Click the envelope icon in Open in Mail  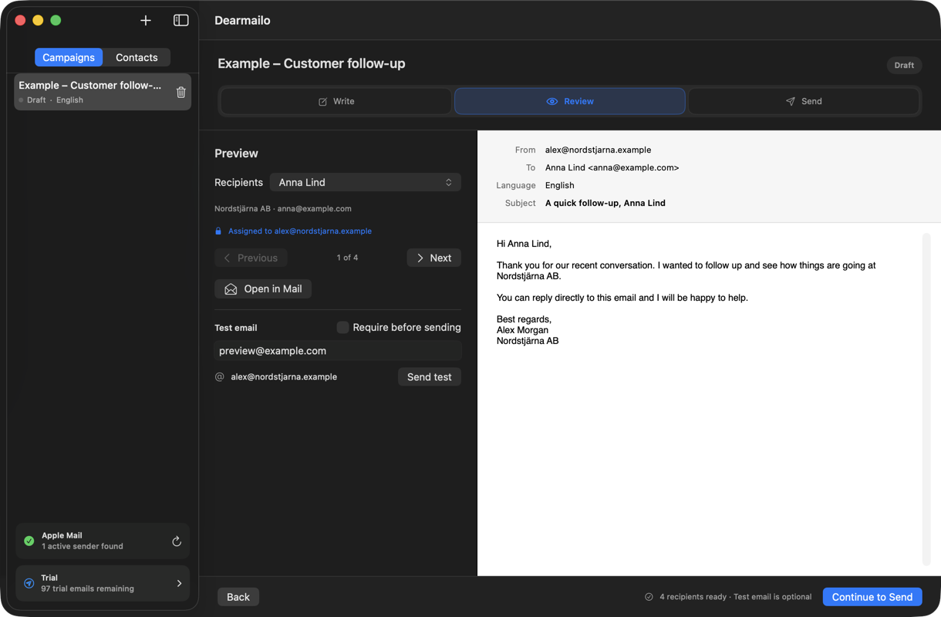pos(231,289)
